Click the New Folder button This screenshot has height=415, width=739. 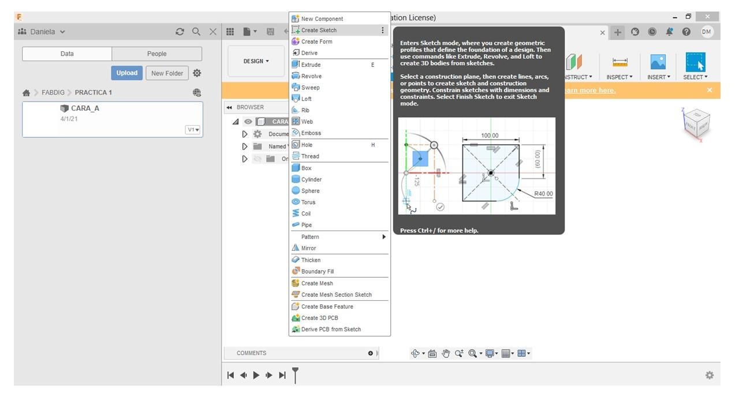[x=167, y=73]
